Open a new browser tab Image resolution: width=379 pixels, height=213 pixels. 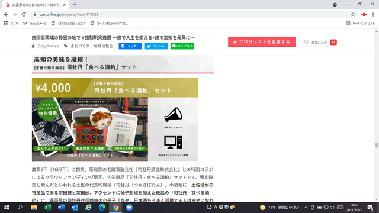point(75,5)
